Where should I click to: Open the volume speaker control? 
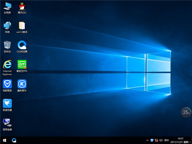161,140
